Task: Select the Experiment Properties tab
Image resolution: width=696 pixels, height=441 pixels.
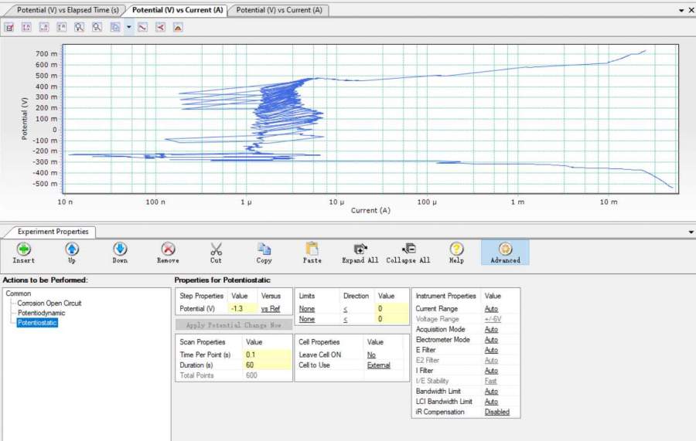Action: click(x=53, y=232)
